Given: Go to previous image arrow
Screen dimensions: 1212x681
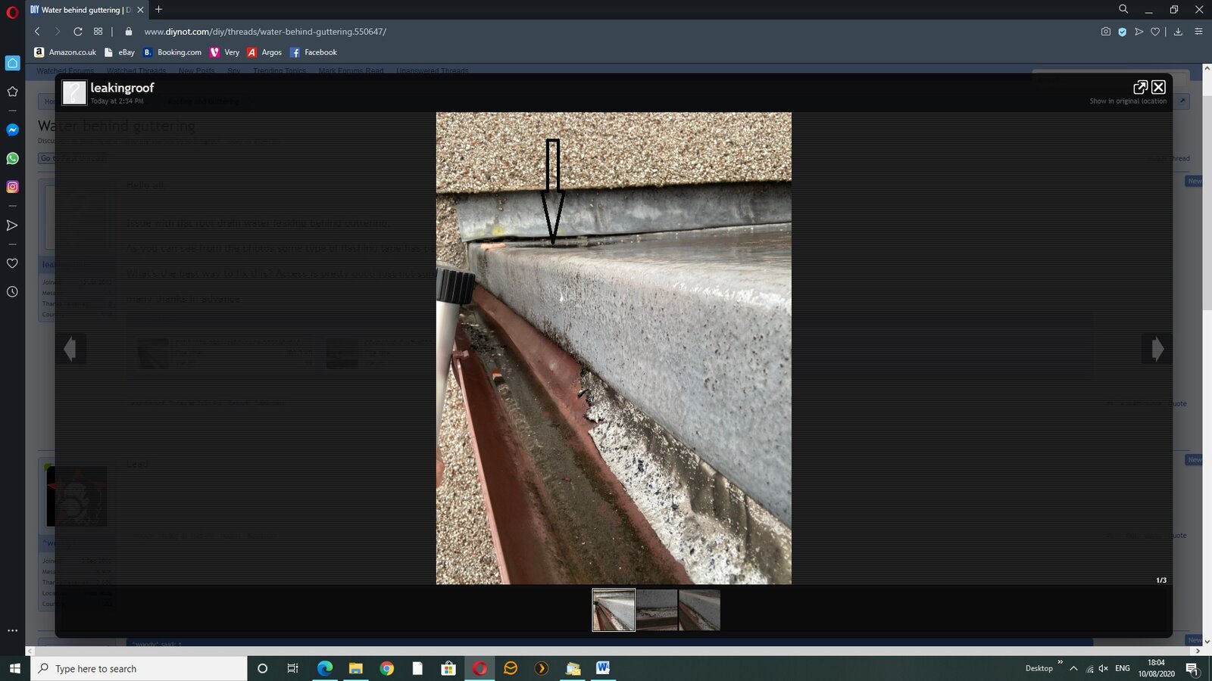Looking at the screenshot, I should point(70,349).
